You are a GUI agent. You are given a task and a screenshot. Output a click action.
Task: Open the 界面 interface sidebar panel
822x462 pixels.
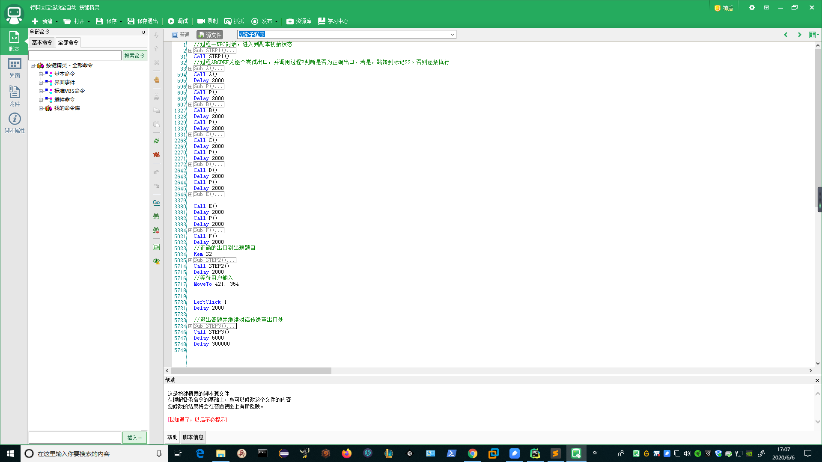[x=14, y=68]
